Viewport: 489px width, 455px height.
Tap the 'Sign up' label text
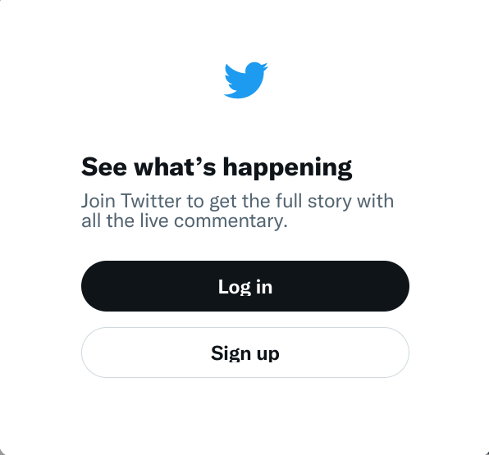coord(245,353)
